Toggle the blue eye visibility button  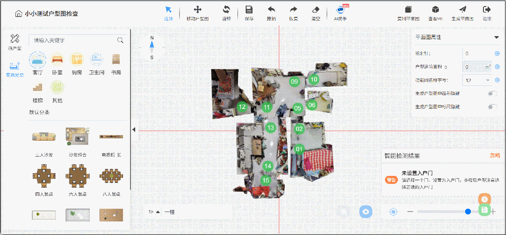coord(366,212)
